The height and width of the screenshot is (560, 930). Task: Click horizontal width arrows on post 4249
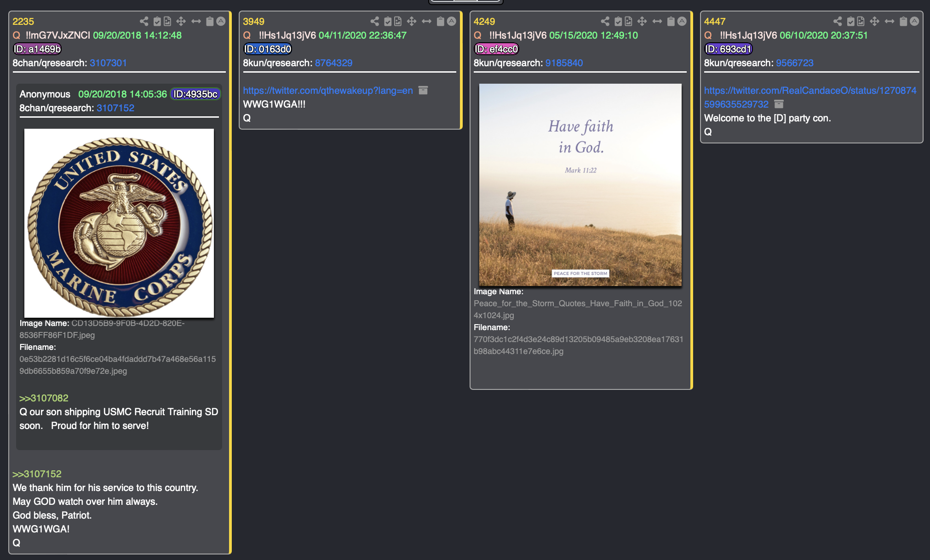[x=657, y=21]
